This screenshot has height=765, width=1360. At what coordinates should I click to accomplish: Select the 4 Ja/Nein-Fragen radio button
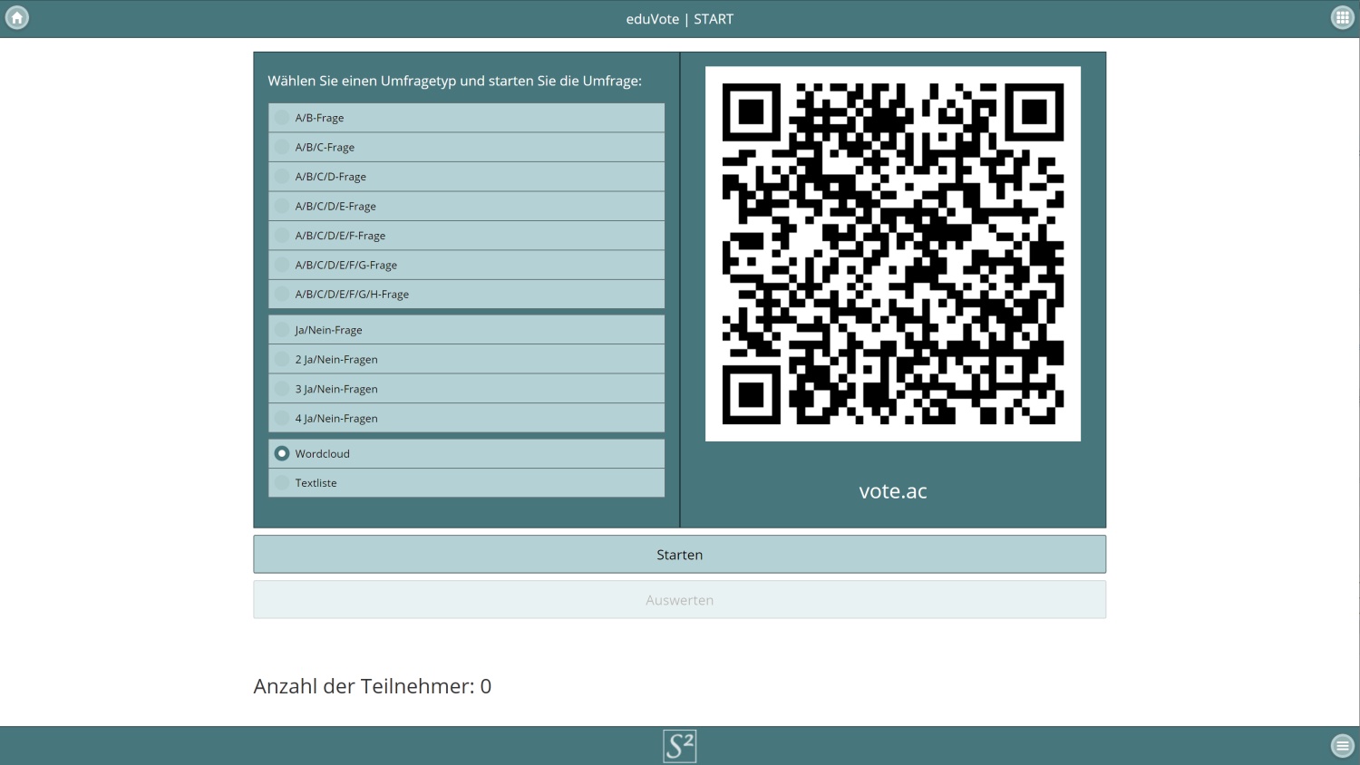click(x=282, y=418)
